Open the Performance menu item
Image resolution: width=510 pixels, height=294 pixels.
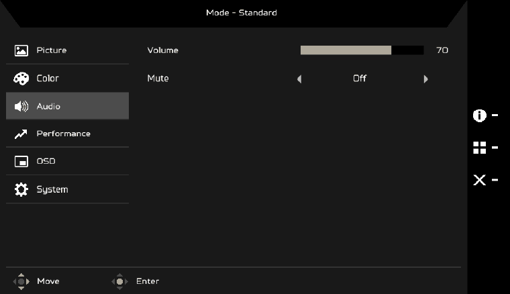63,134
